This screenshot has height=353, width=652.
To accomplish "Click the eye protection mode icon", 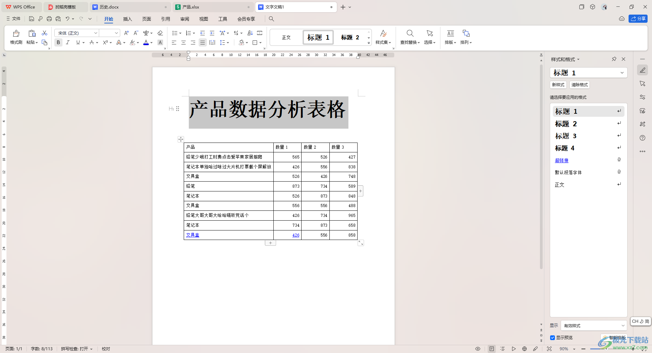I will (x=478, y=349).
